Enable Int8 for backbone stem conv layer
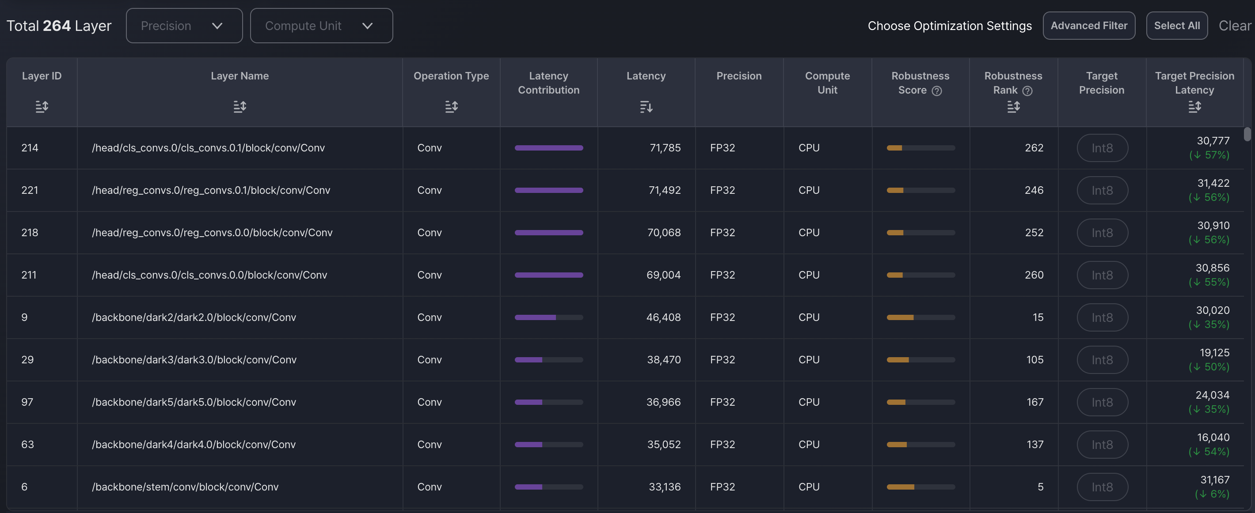Image resolution: width=1255 pixels, height=513 pixels. coord(1102,487)
